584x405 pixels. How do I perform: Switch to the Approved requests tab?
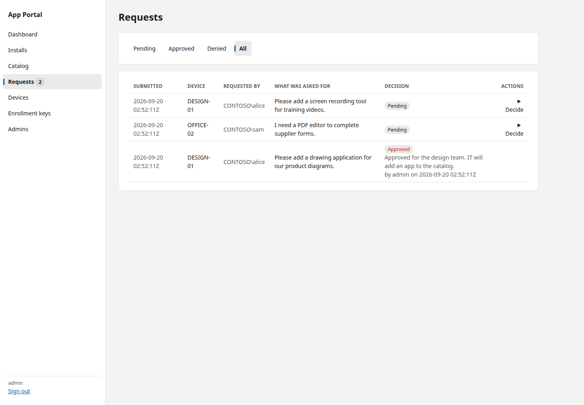pos(181,49)
